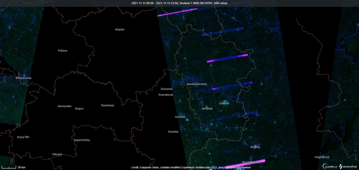Image resolution: width=359 pixels, height=170 pixels.
Task: Select the Luhansk city label
Action: (224, 103)
